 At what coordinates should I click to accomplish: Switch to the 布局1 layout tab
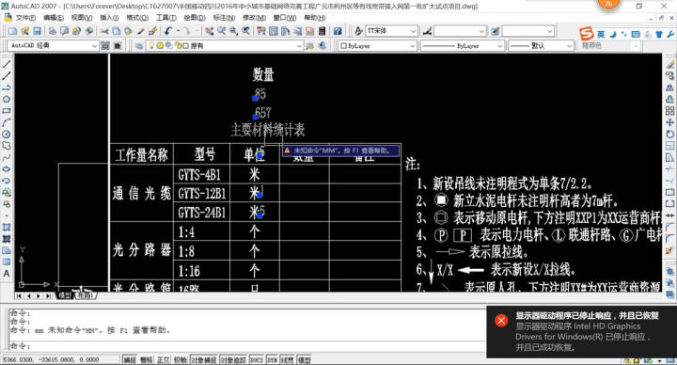coord(86,296)
